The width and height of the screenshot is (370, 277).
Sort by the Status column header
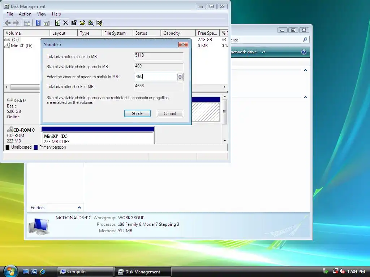147,33
